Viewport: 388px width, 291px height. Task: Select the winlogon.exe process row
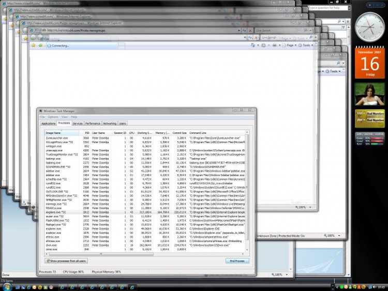coord(145,146)
